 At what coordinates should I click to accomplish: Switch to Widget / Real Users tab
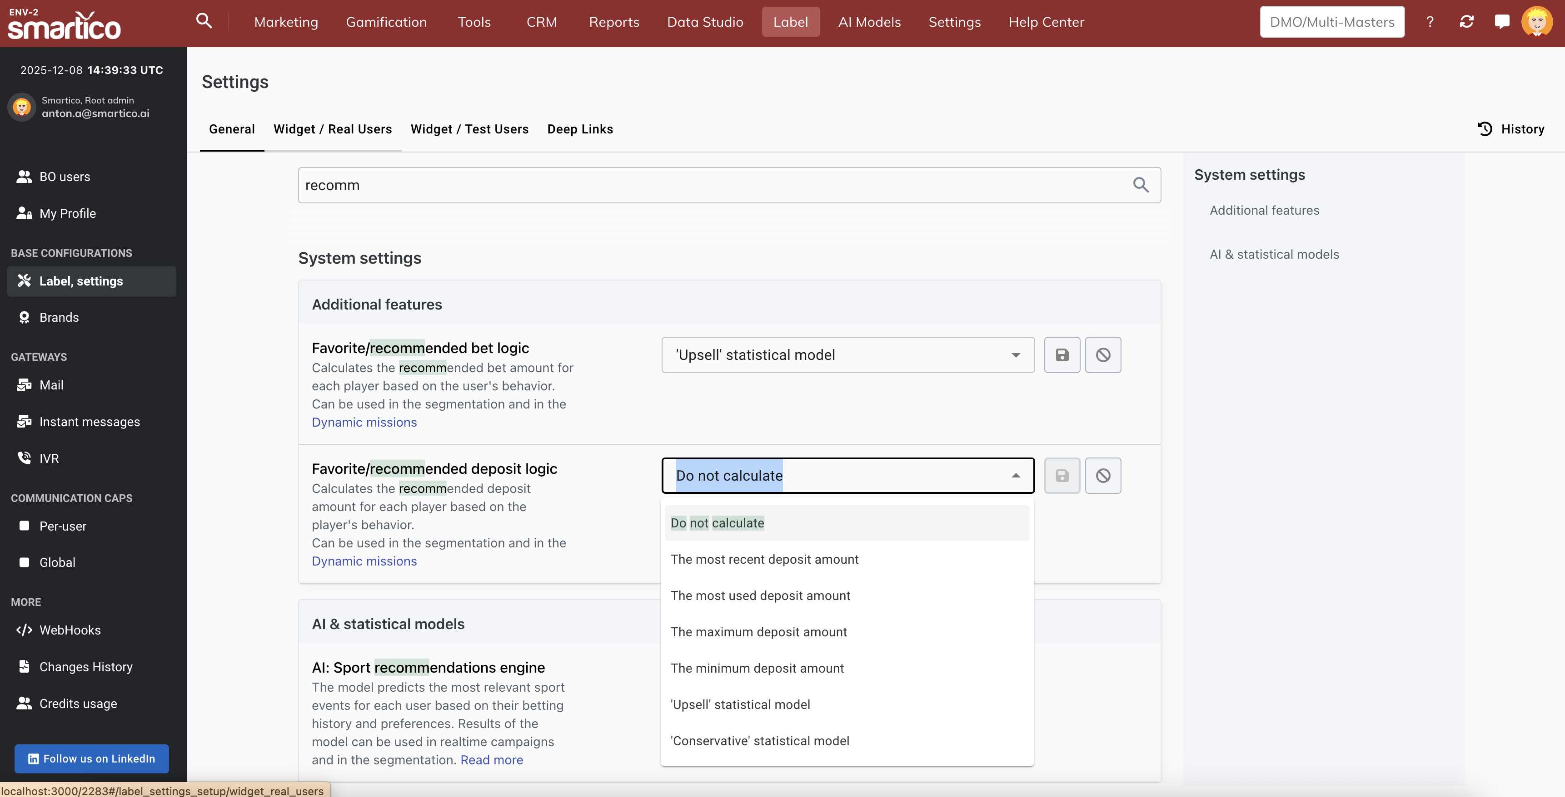pos(332,129)
